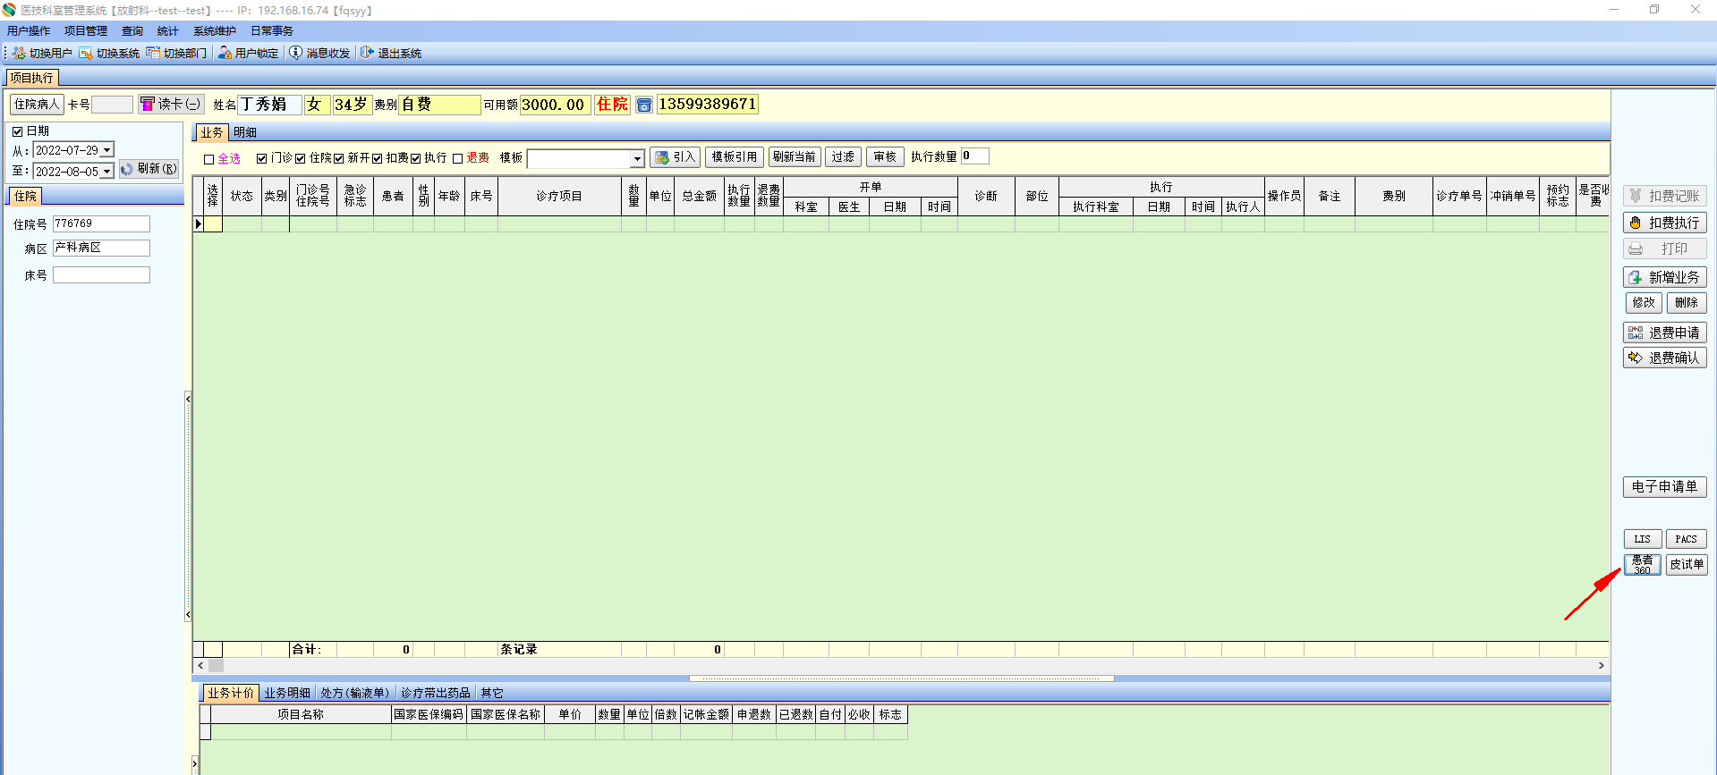The image size is (1717, 775).
Task: Select the 业务计价 tab
Action: (x=231, y=693)
